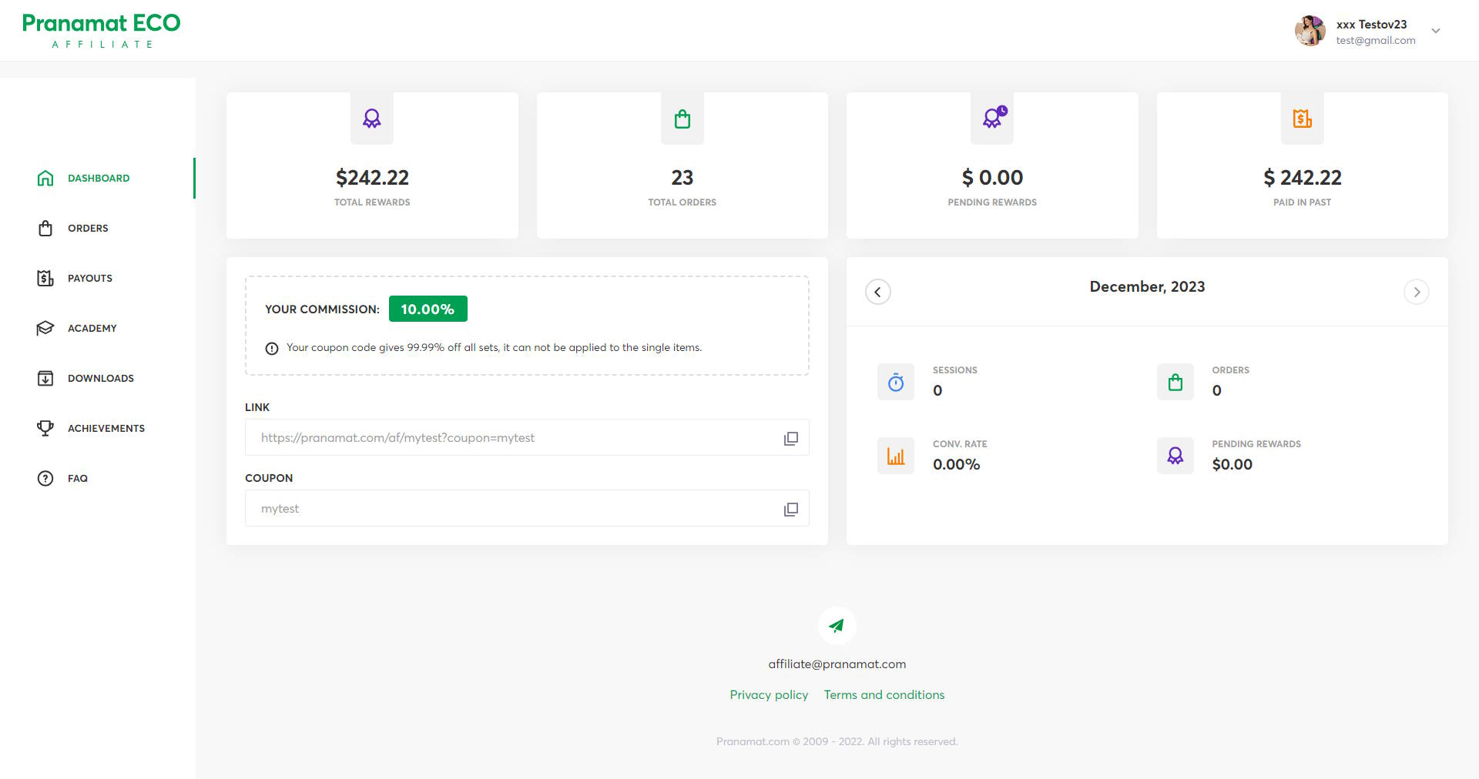
Task: Click the Sessions stopwatch icon
Action: 896,382
